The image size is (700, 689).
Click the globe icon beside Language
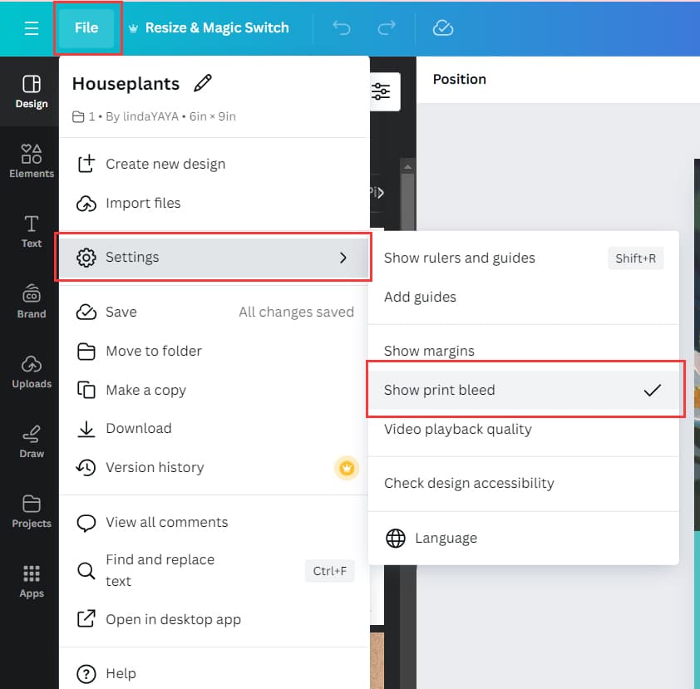pos(396,538)
